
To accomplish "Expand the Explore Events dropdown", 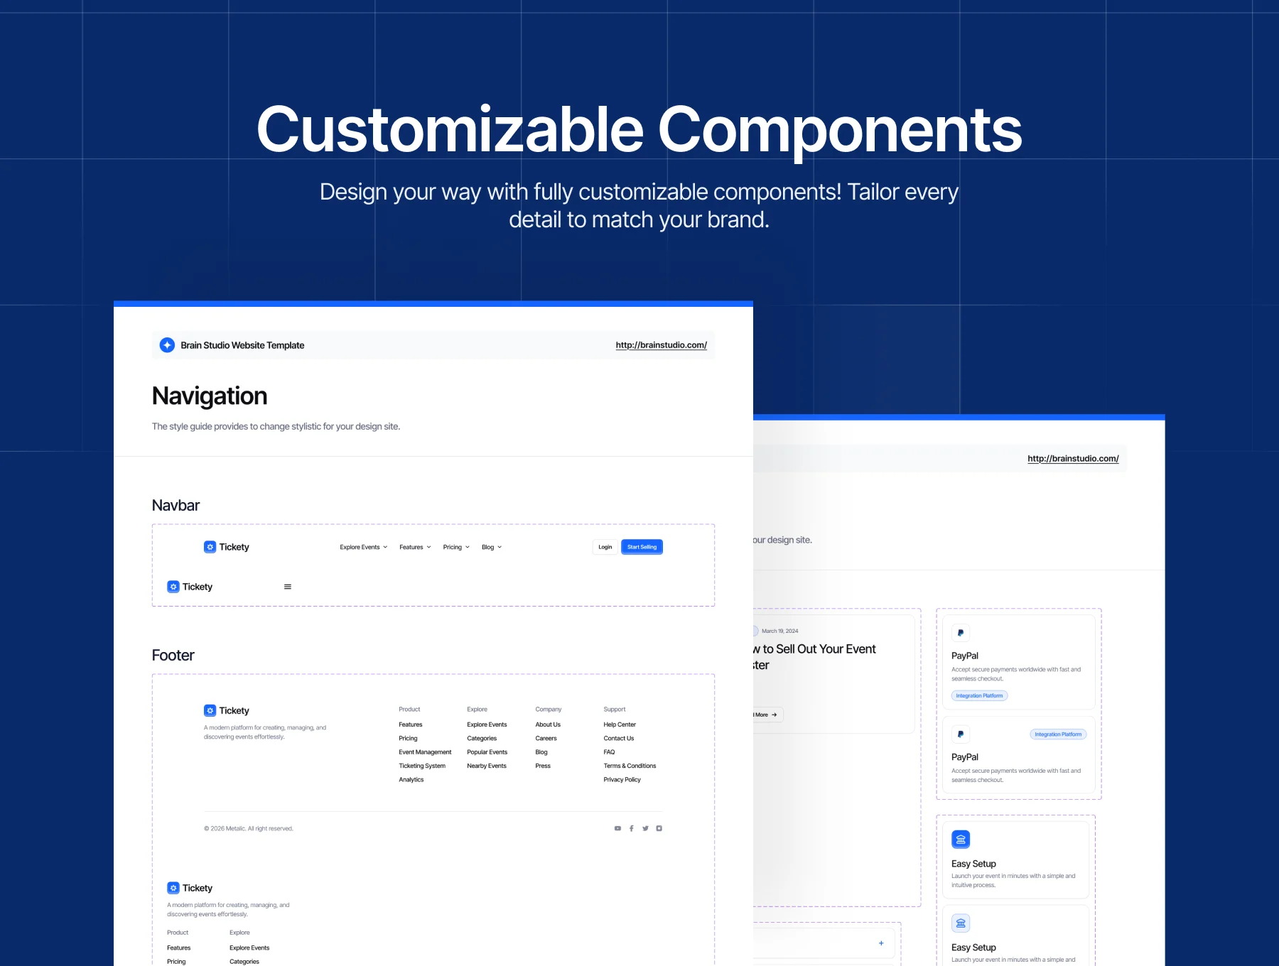I will click(x=364, y=547).
